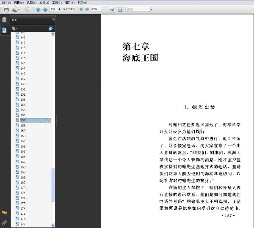Open the zoom percentage dropdown arrow
254x228 pixels.
pyautogui.click(x=103, y=9)
